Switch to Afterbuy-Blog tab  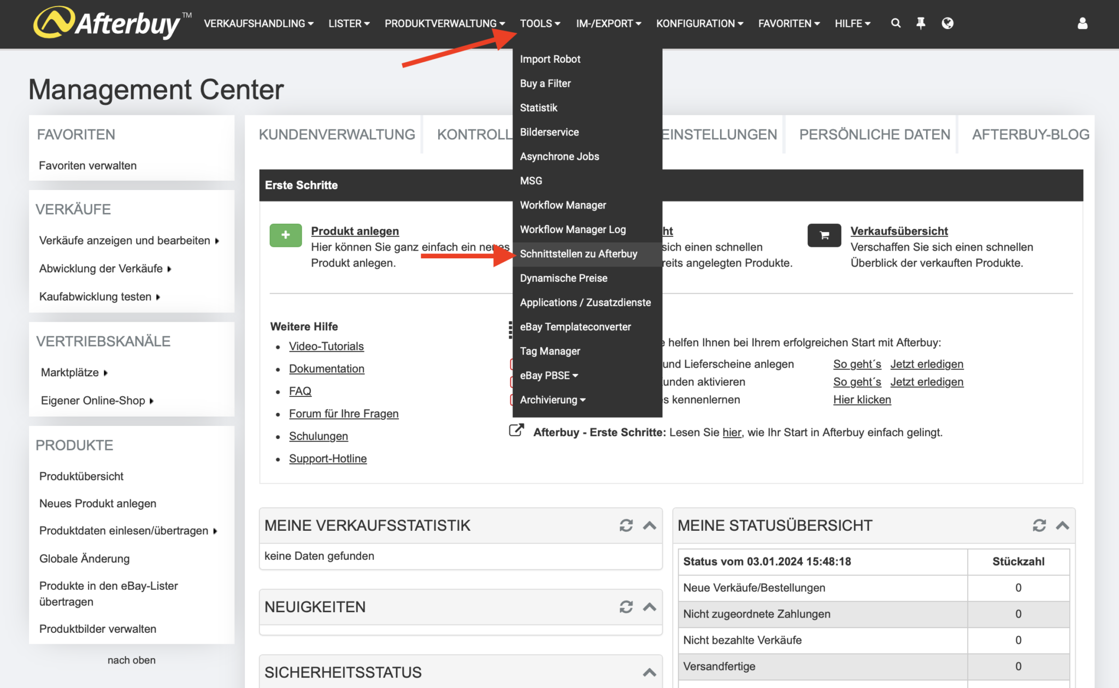1030,134
